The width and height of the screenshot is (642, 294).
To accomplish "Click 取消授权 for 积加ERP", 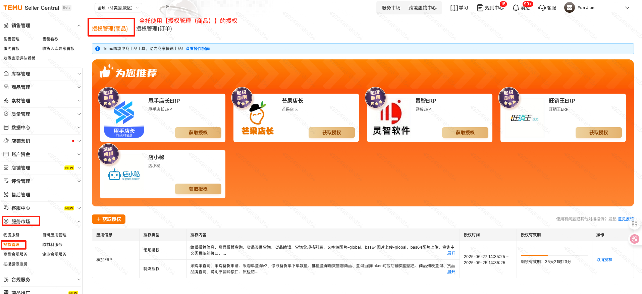I will (x=604, y=260).
